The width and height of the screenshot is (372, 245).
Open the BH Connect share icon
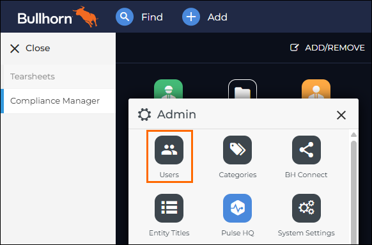306,150
